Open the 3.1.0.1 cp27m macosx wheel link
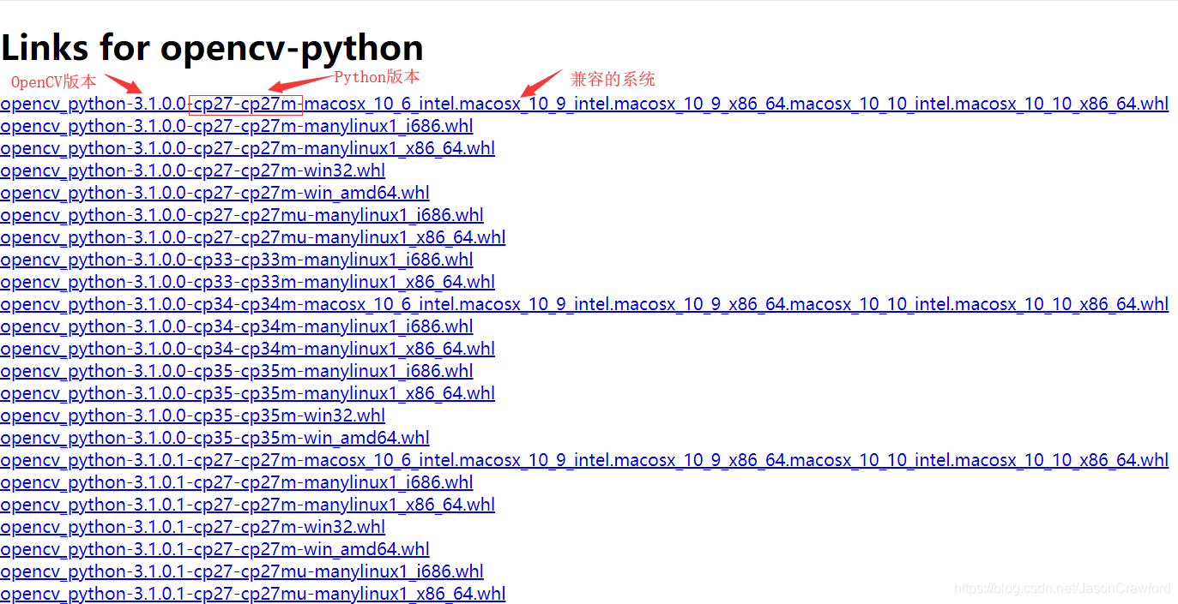The height and width of the screenshot is (604, 1178). [584, 460]
